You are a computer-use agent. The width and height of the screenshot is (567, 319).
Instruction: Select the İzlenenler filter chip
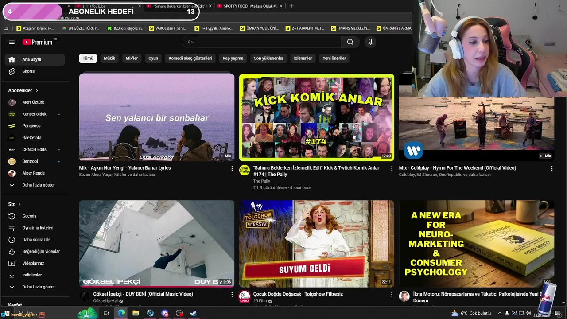(x=303, y=58)
